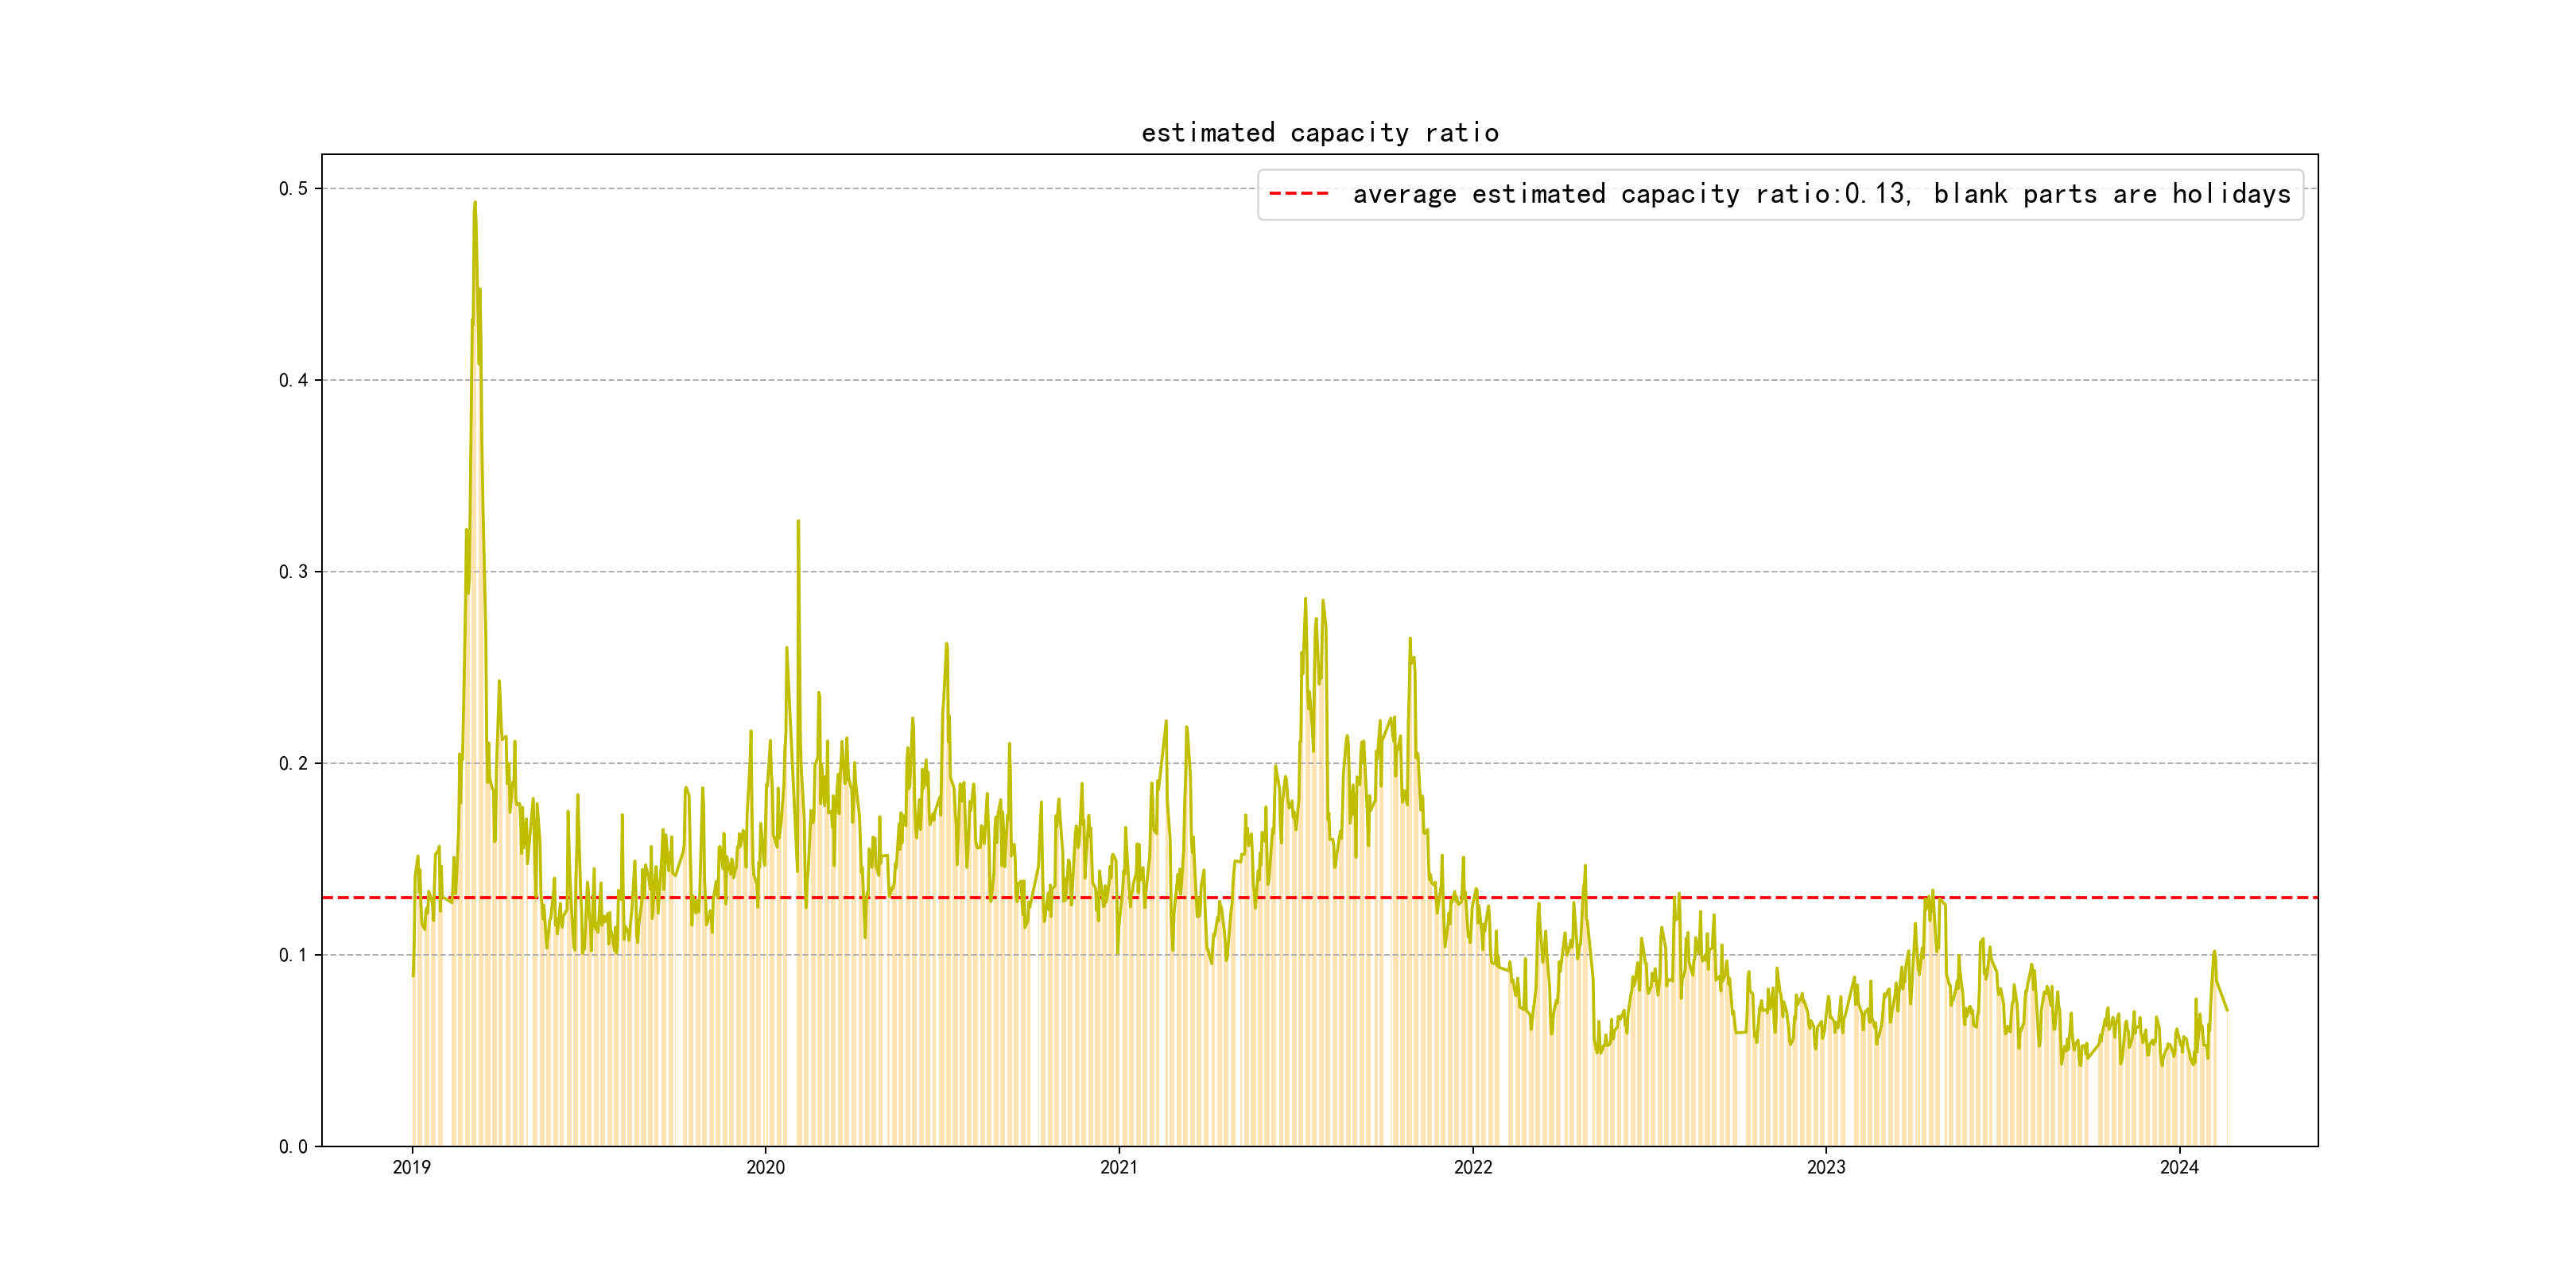
Task: Click the first data point at 2019 start
Action: pos(413,975)
